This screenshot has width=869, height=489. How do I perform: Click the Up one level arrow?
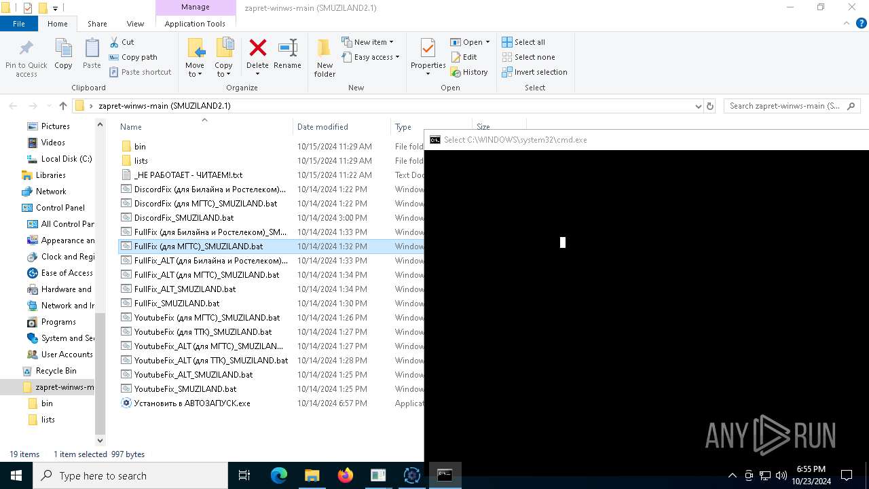[63, 106]
